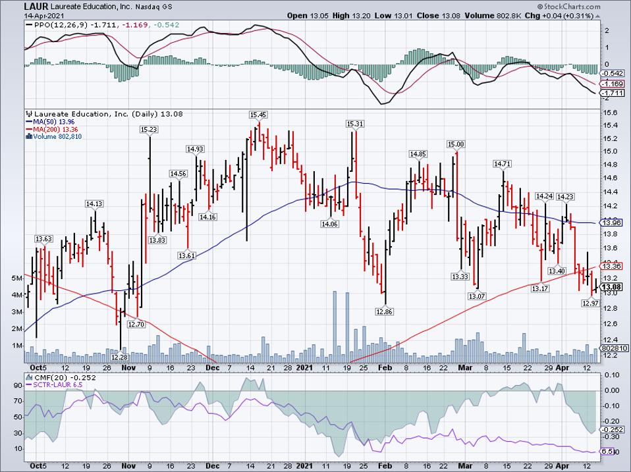Click the black line swatch before PPO(12,26,9)
Screen dimensions: 631x472
(x=29, y=25)
